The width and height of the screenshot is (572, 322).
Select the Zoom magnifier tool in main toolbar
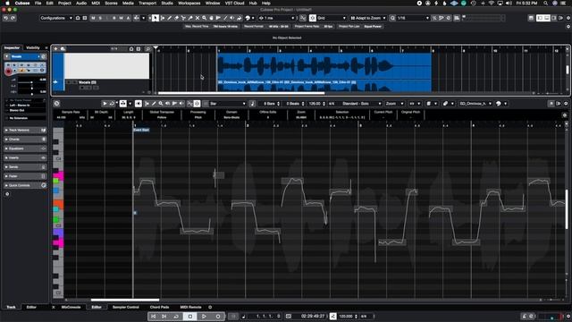tap(205, 18)
